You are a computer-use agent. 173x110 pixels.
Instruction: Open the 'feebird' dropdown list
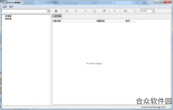pyautogui.click(x=153, y=11)
